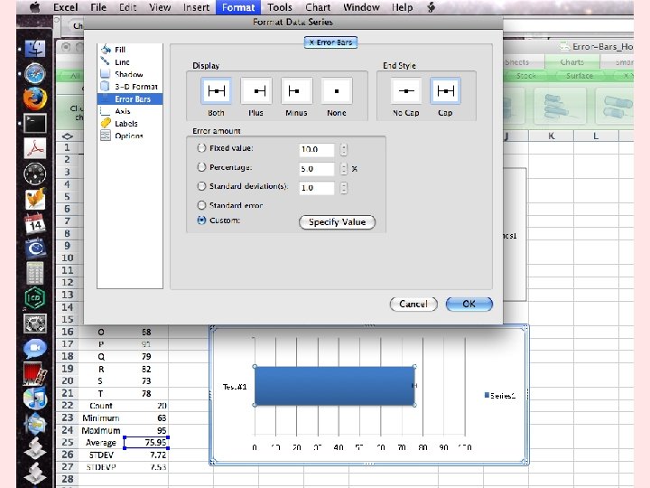Open iChat from the Dock
The image size is (650, 488).
pyautogui.click(x=35, y=348)
